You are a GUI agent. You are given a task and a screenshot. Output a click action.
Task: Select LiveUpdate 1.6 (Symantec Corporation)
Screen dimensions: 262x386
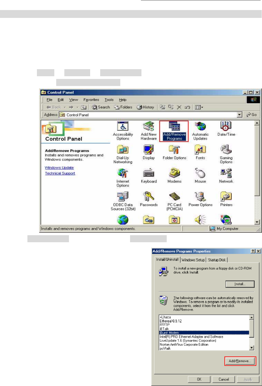click(204, 340)
